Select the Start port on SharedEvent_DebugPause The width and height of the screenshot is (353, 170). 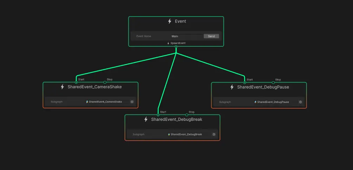pyautogui.click(x=245, y=82)
